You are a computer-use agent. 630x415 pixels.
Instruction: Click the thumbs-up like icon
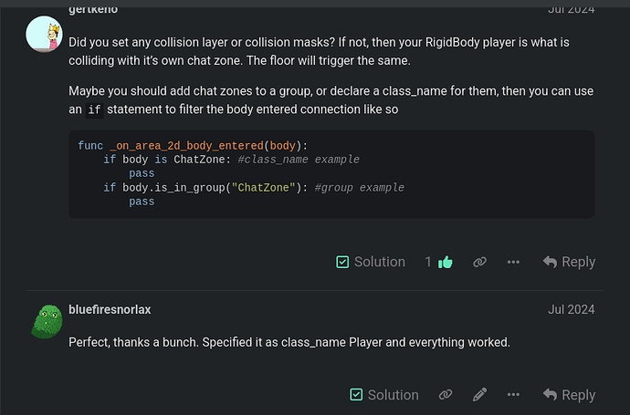click(x=446, y=262)
